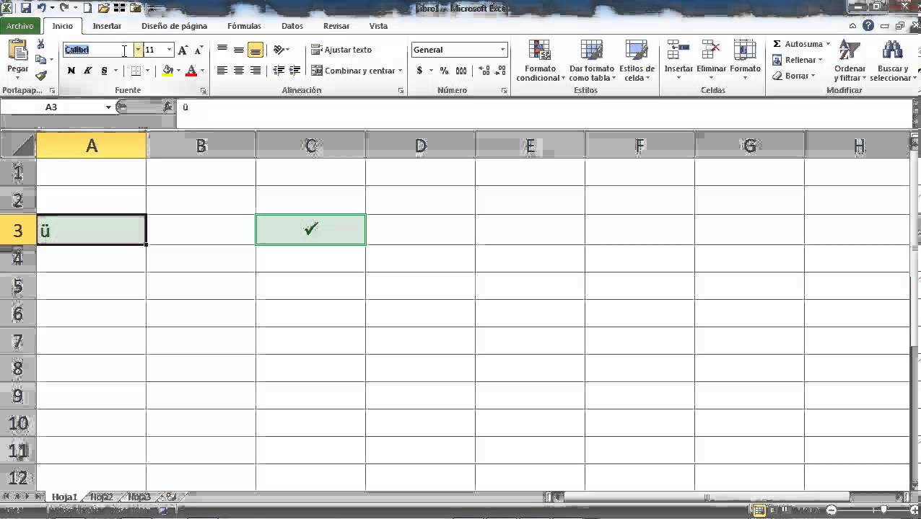This screenshot has height=519, width=921.
Task: Redo the last undone action
Action: (64, 8)
